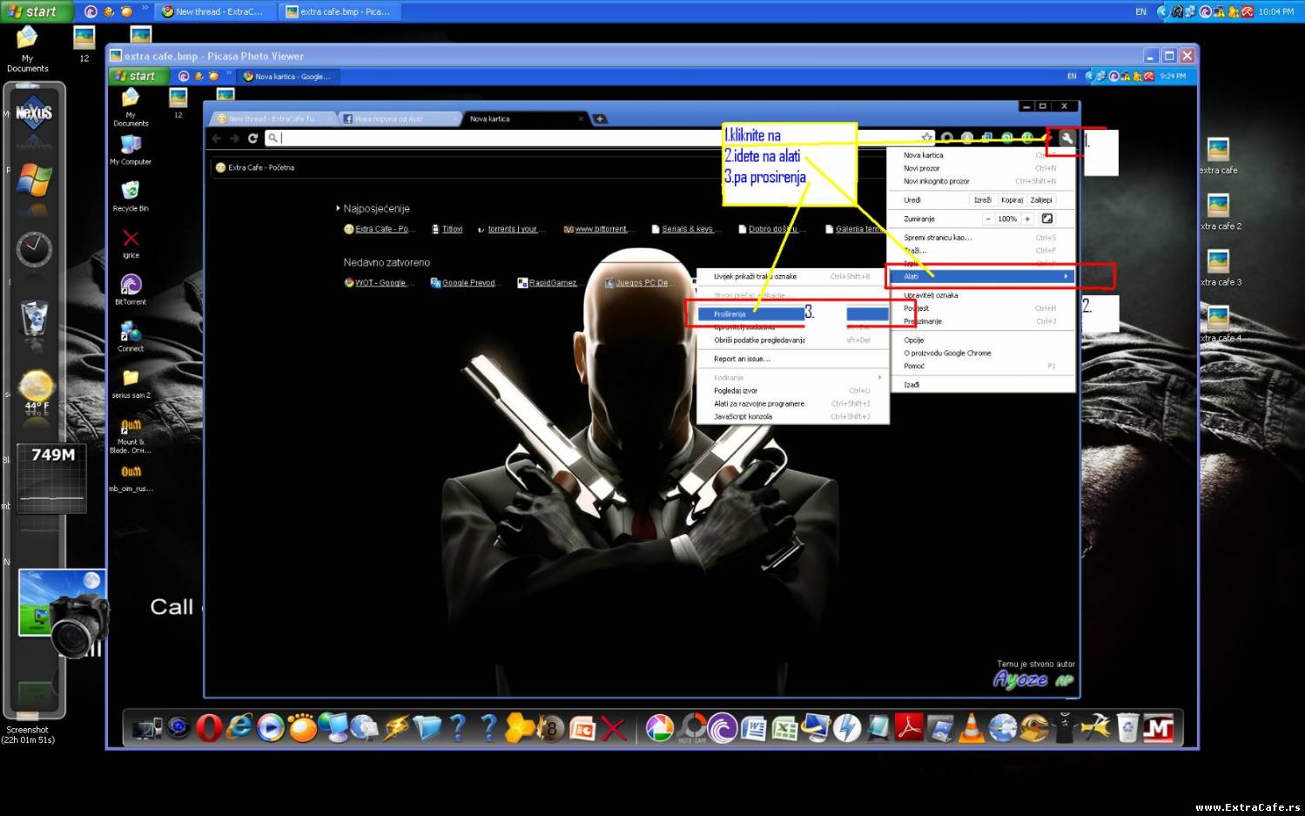1305x816 pixels.
Task: Click the Chrome wrench menu icon
Action: (1066, 138)
